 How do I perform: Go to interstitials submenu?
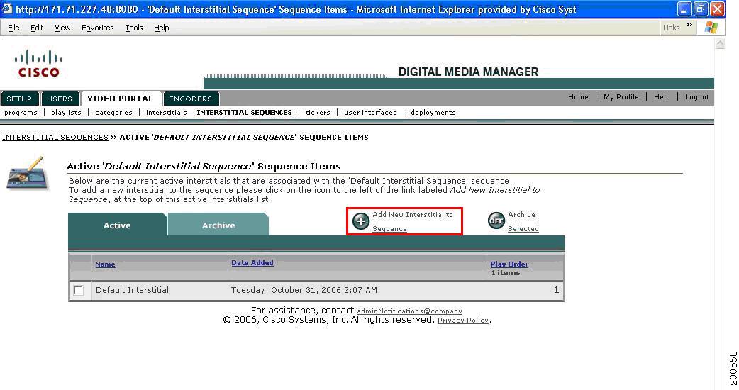coord(167,113)
